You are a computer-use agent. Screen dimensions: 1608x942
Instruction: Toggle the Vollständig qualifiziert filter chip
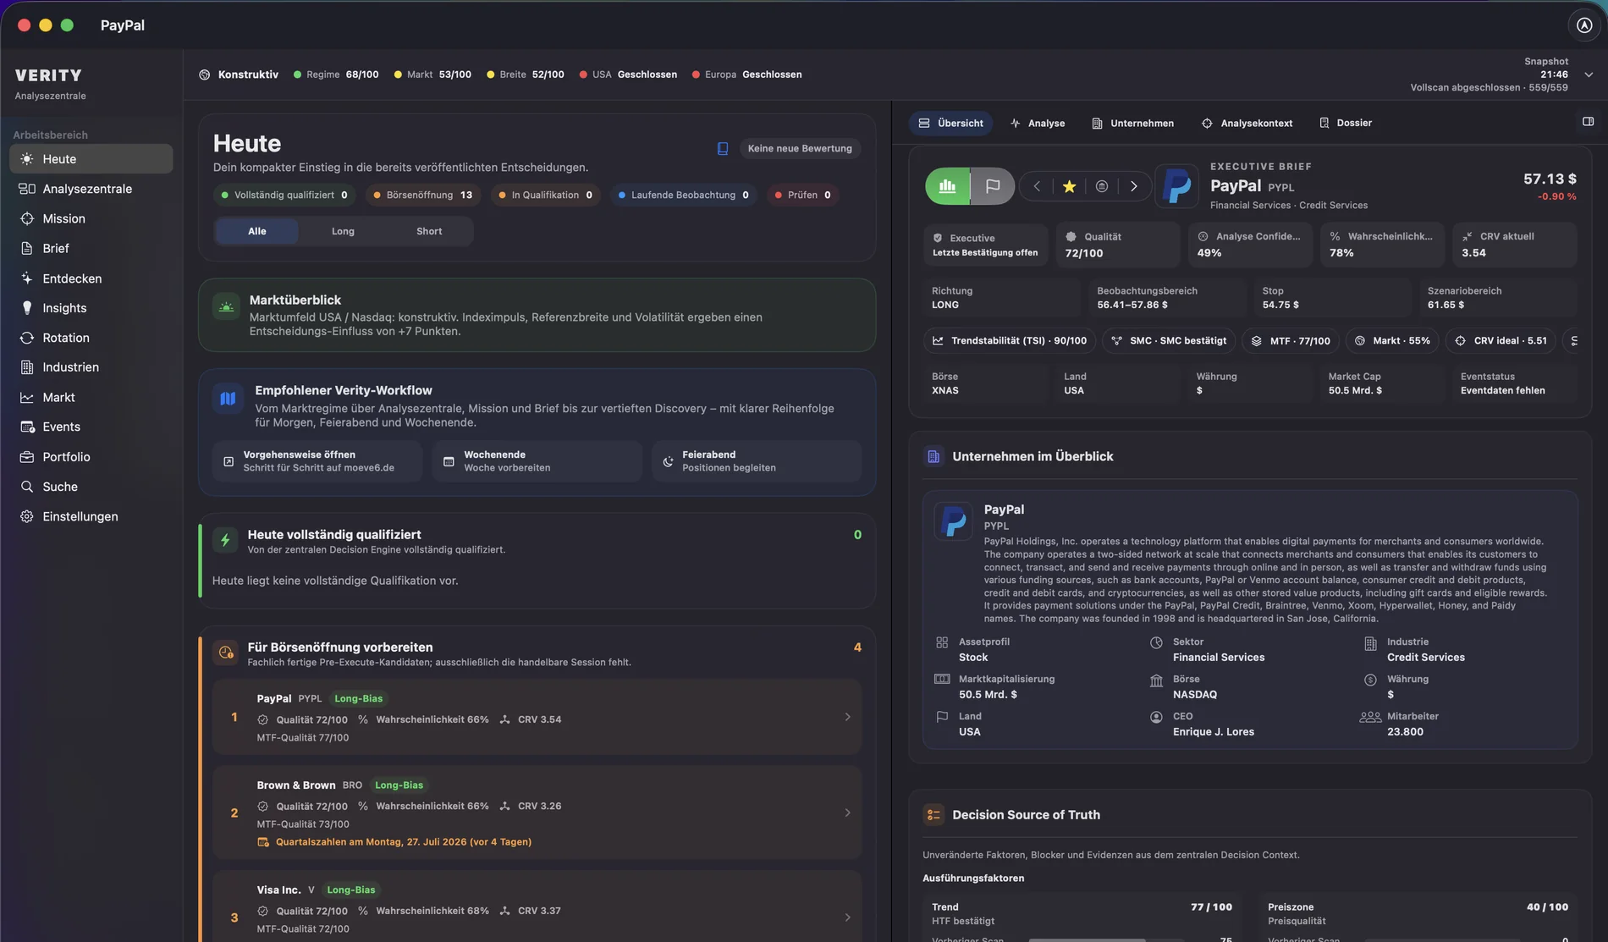[x=284, y=195]
